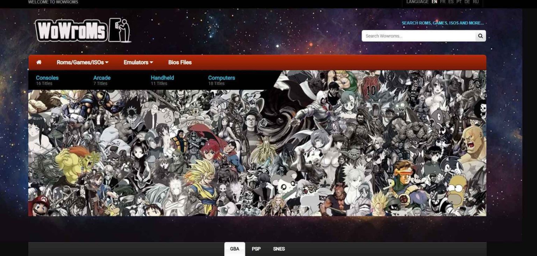Viewport: 537px width, 256px height.
Task: Switch language to FR
Action: point(443,2)
